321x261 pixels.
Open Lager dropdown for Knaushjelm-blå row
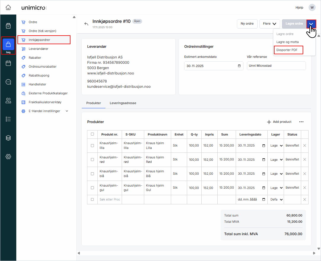(276, 174)
